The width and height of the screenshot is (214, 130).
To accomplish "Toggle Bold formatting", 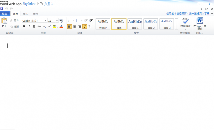I will pos(24,26).
